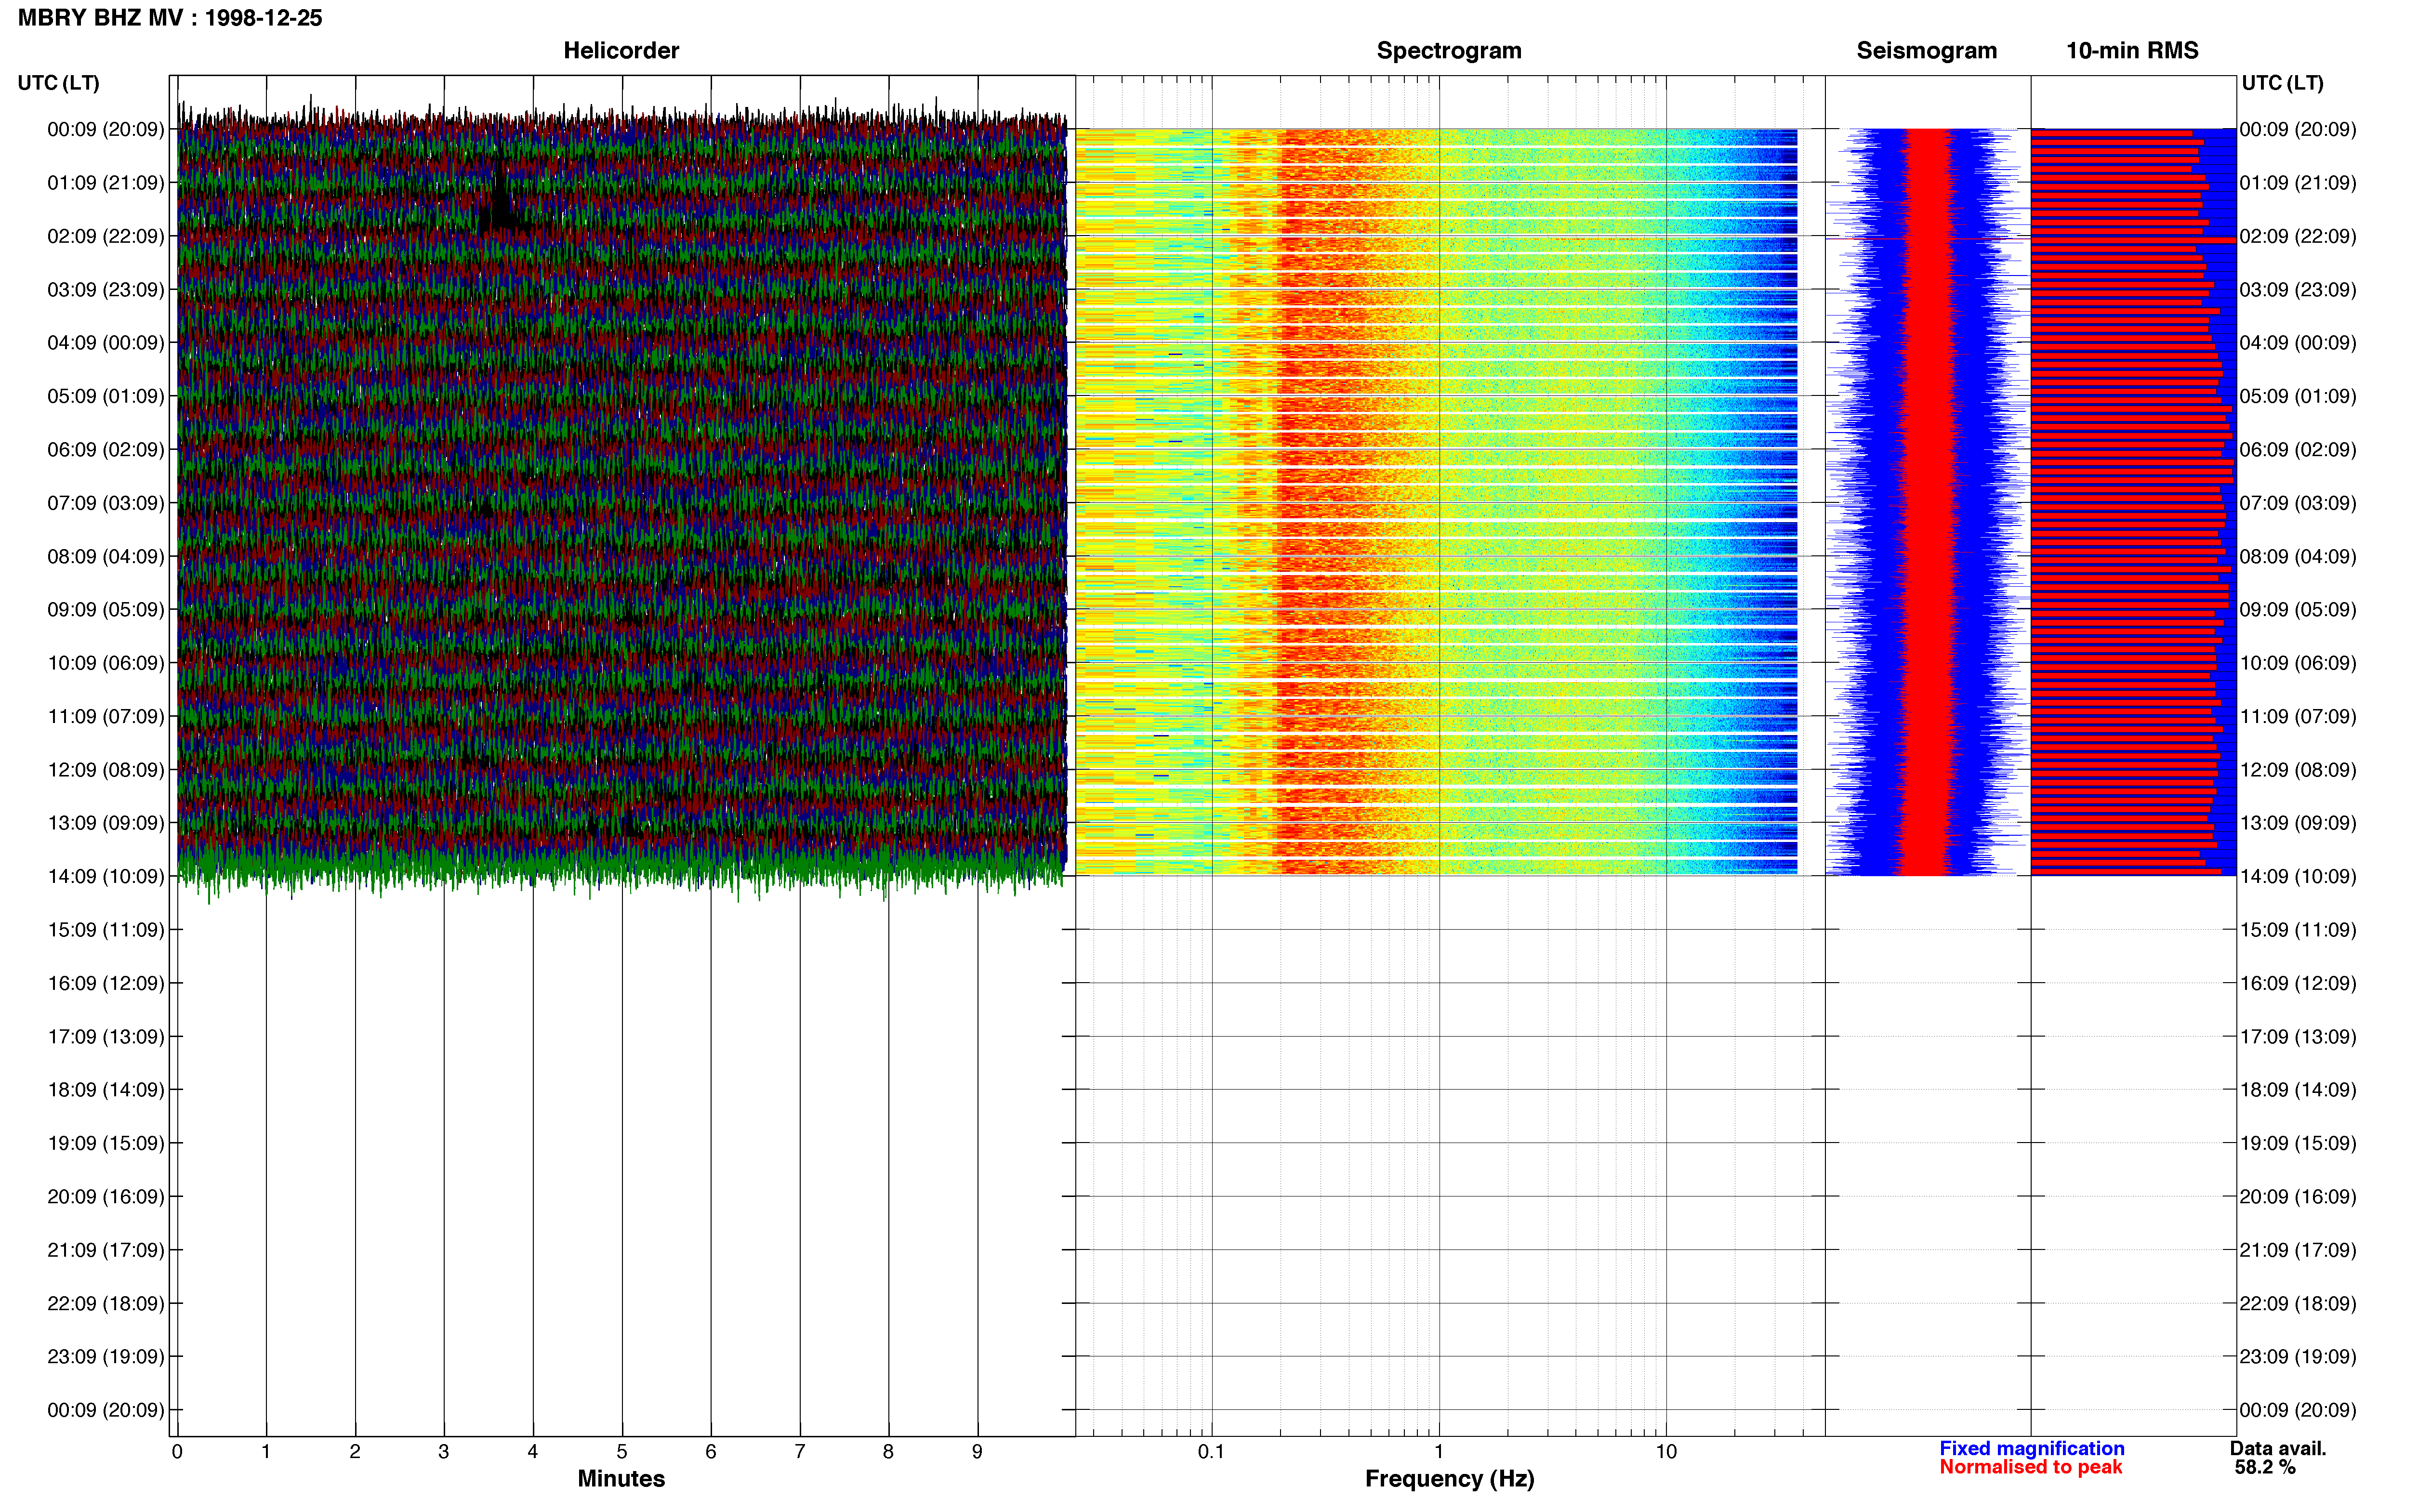This screenshot has width=2418, height=1512.
Task: Click 23:09 (19:09) beside the RMS panel
Action: point(2298,1357)
